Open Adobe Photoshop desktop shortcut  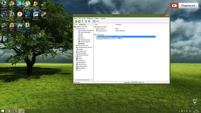click(x=4, y=16)
